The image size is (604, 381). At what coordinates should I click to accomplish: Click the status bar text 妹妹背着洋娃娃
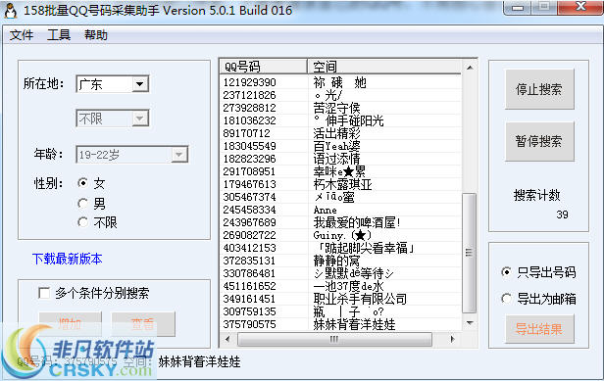199,361
